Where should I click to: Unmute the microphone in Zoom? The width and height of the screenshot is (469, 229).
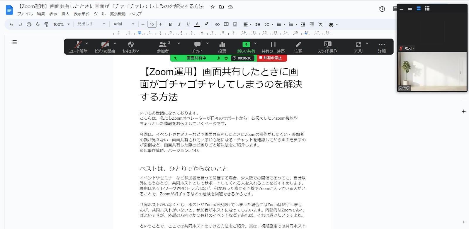(x=78, y=47)
